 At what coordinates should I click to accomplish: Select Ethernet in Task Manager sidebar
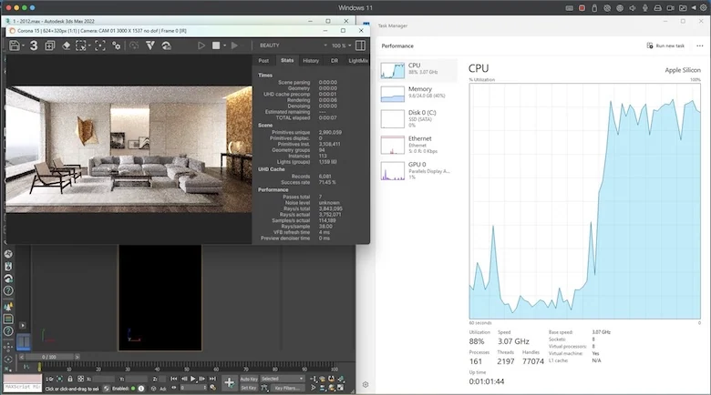418,145
